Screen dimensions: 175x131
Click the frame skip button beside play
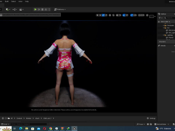(x=39, y=9)
